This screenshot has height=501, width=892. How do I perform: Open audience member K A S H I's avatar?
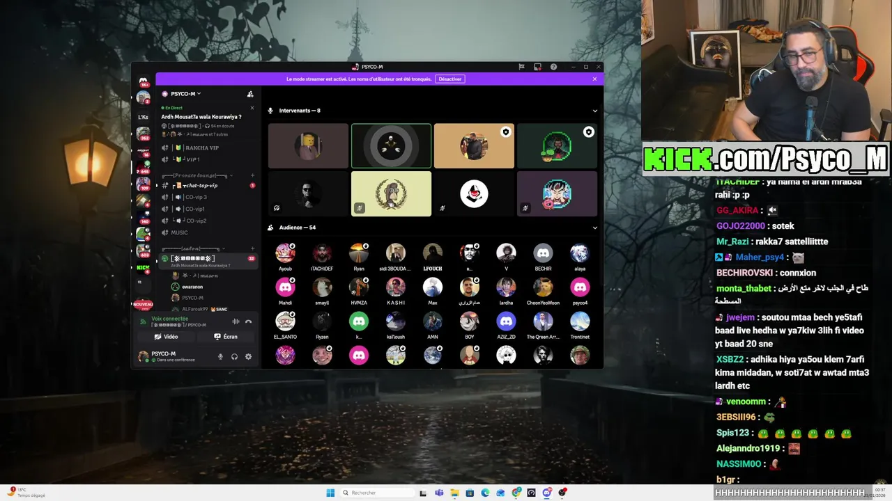pos(396,287)
